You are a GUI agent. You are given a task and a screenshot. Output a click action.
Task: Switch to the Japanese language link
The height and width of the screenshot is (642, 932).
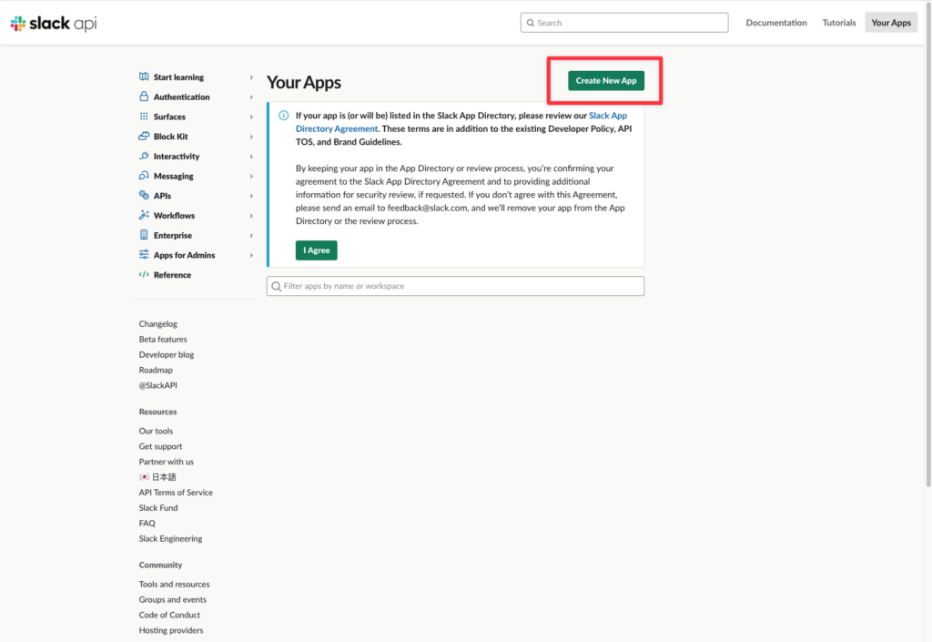[164, 477]
